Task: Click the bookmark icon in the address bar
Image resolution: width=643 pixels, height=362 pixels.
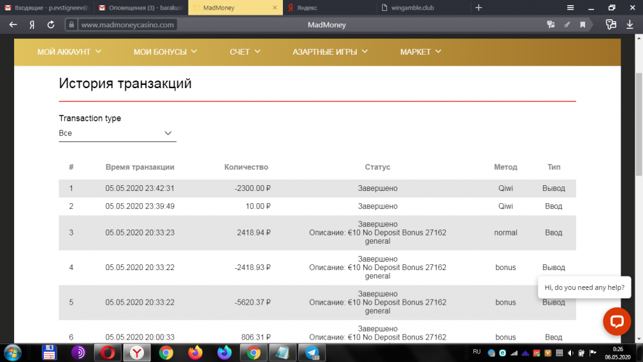Action: point(583,25)
